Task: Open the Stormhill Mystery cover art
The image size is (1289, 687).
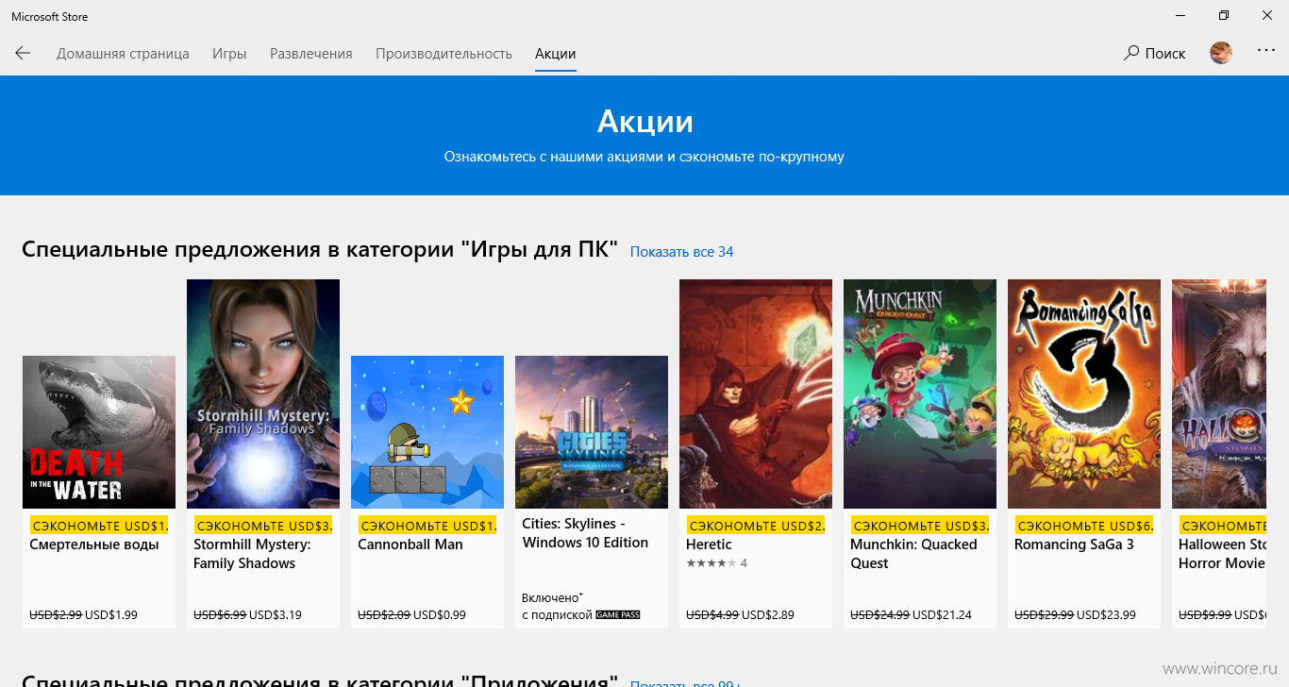Action: (263, 394)
